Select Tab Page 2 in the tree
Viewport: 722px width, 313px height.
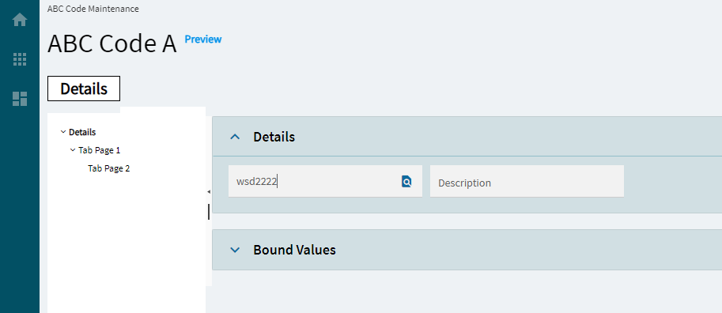point(108,168)
